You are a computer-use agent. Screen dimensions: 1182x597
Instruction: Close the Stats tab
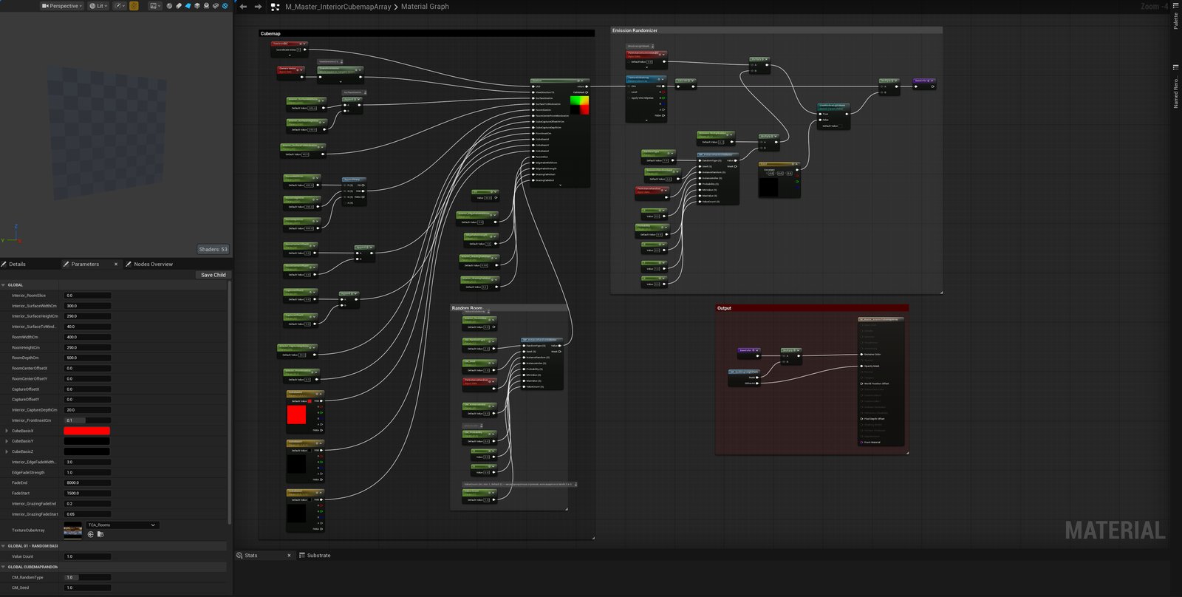pyautogui.click(x=289, y=556)
